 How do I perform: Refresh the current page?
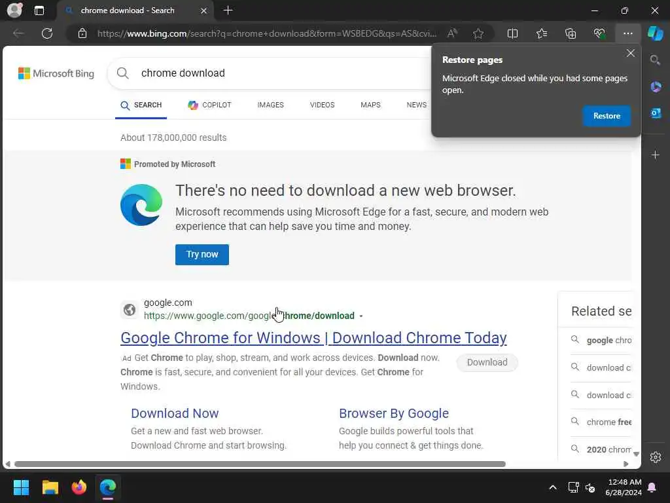coord(47,33)
